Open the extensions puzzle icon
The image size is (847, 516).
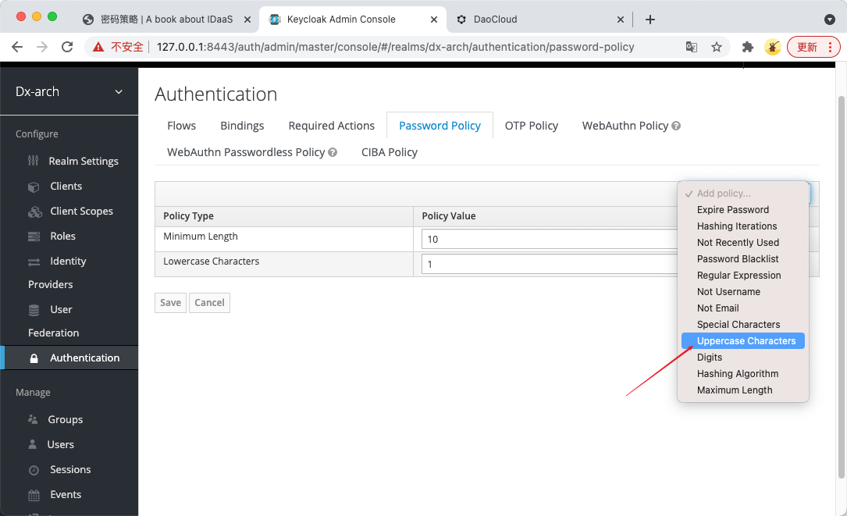[748, 47]
